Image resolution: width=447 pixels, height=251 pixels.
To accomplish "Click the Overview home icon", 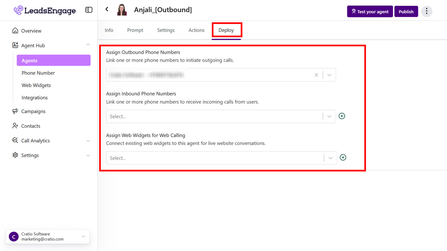I will coord(15,30).
